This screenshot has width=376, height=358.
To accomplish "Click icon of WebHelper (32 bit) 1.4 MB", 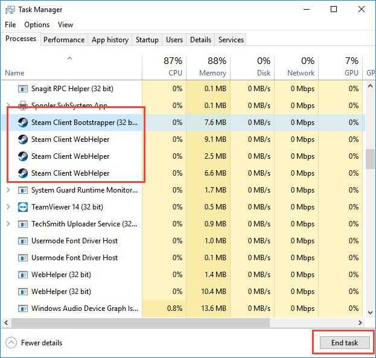I will [x=23, y=275].
